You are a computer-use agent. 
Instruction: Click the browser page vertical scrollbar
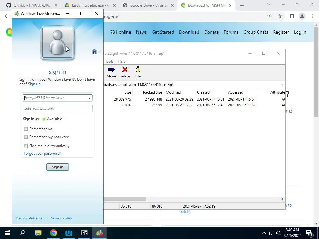(x=316, y=72)
